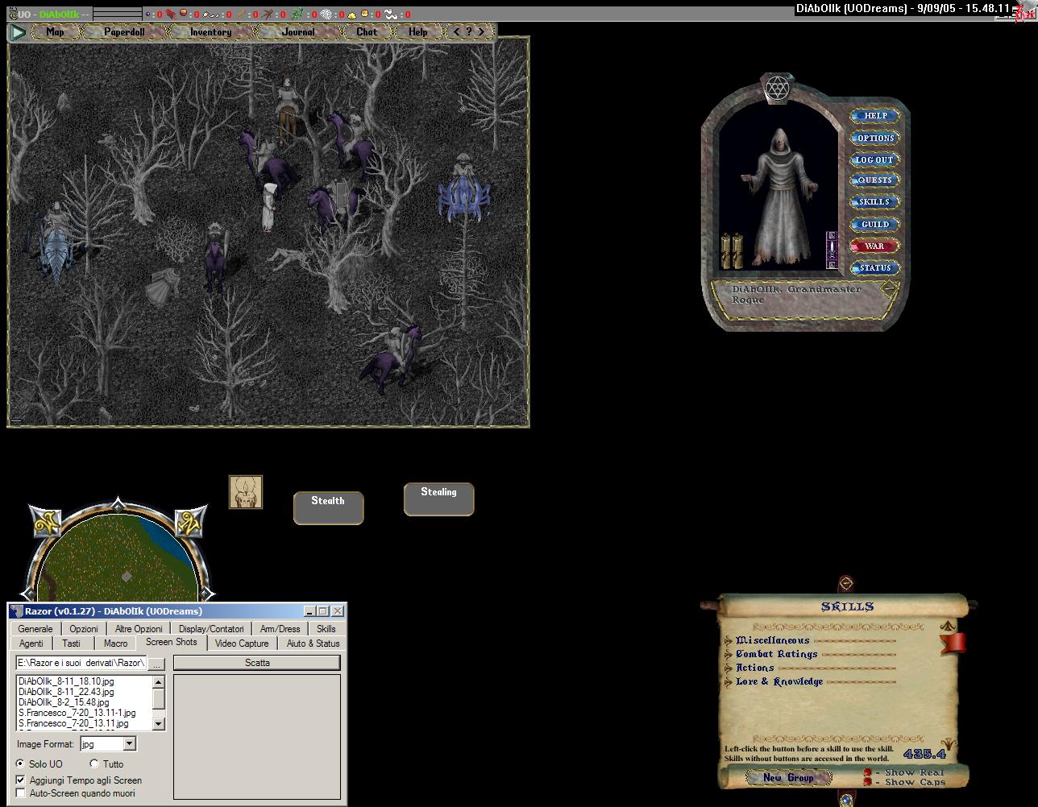This screenshot has height=807, width=1038.
Task: Click the green play arrow in the UO menu bar
Action: (18, 32)
